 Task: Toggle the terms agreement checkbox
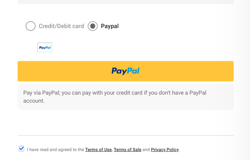point(22,149)
